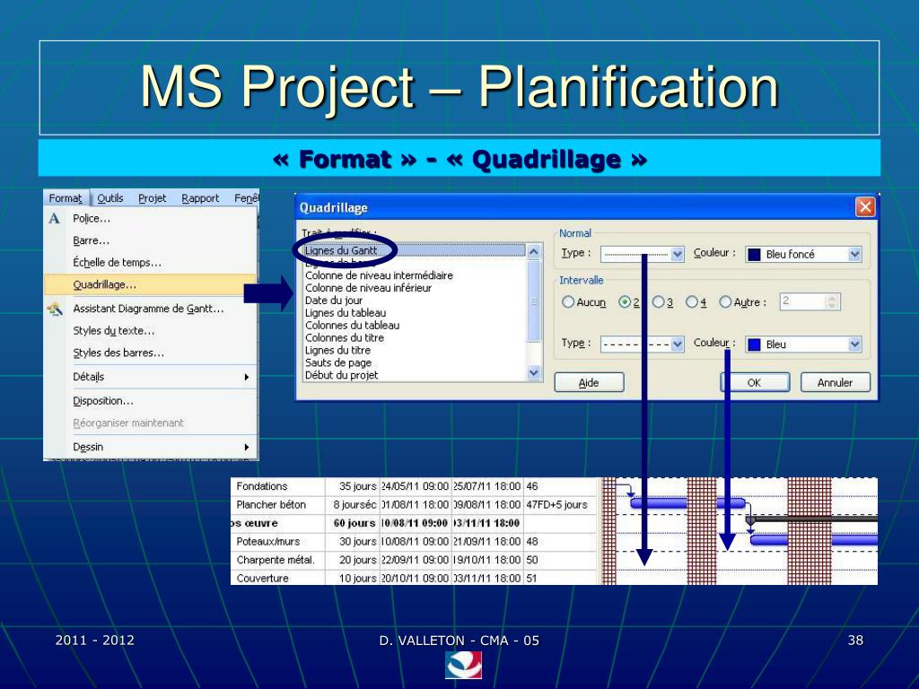Click the list scrollbar thumb

[533, 301]
